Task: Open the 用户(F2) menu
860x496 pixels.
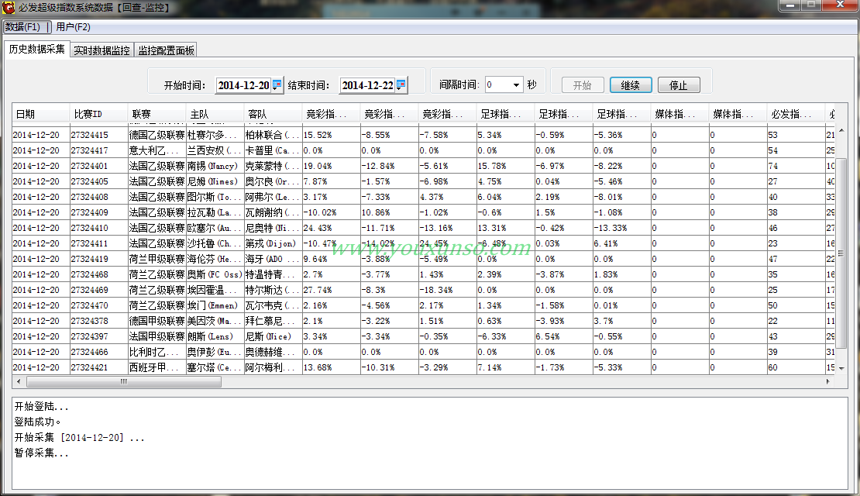Action: pos(73,27)
